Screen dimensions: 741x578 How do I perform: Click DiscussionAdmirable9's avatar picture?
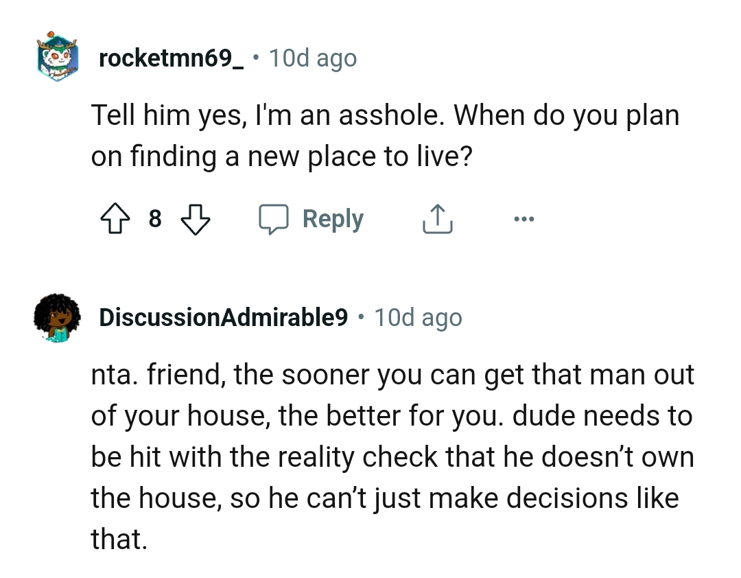pyautogui.click(x=58, y=317)
